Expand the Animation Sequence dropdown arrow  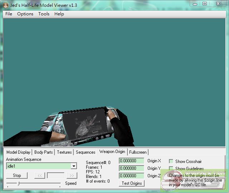(74, 166)
